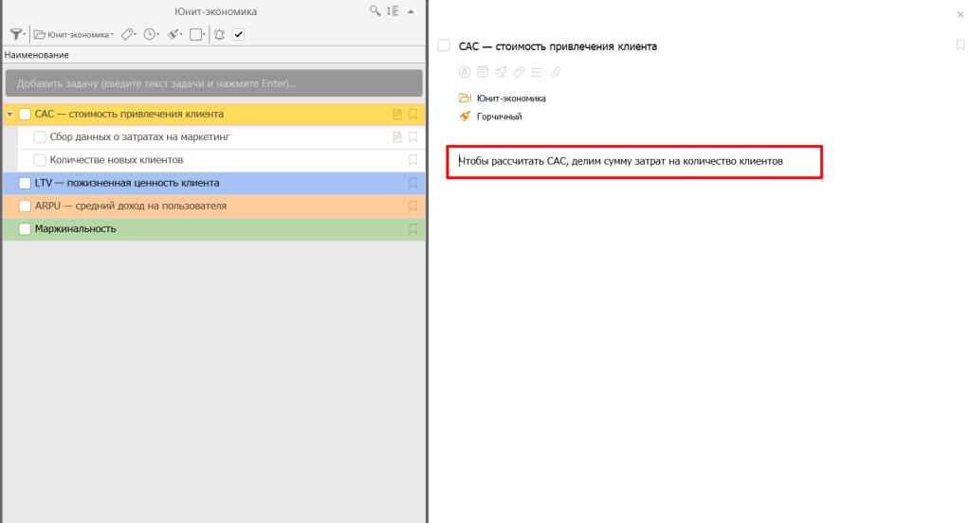Click the add task input field

(212, 83)
